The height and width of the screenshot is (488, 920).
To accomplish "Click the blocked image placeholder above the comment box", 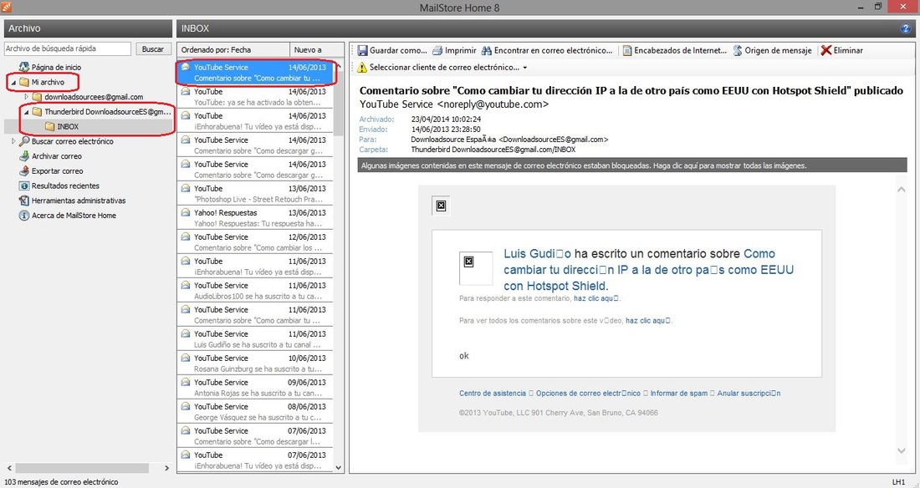I will click(442, 206).
